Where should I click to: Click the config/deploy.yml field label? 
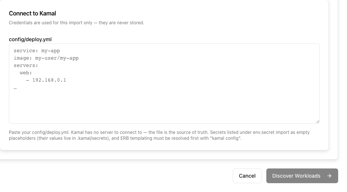pos(30,39)
